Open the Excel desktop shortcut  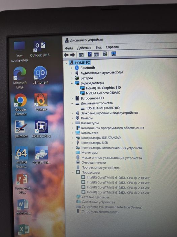24,230
